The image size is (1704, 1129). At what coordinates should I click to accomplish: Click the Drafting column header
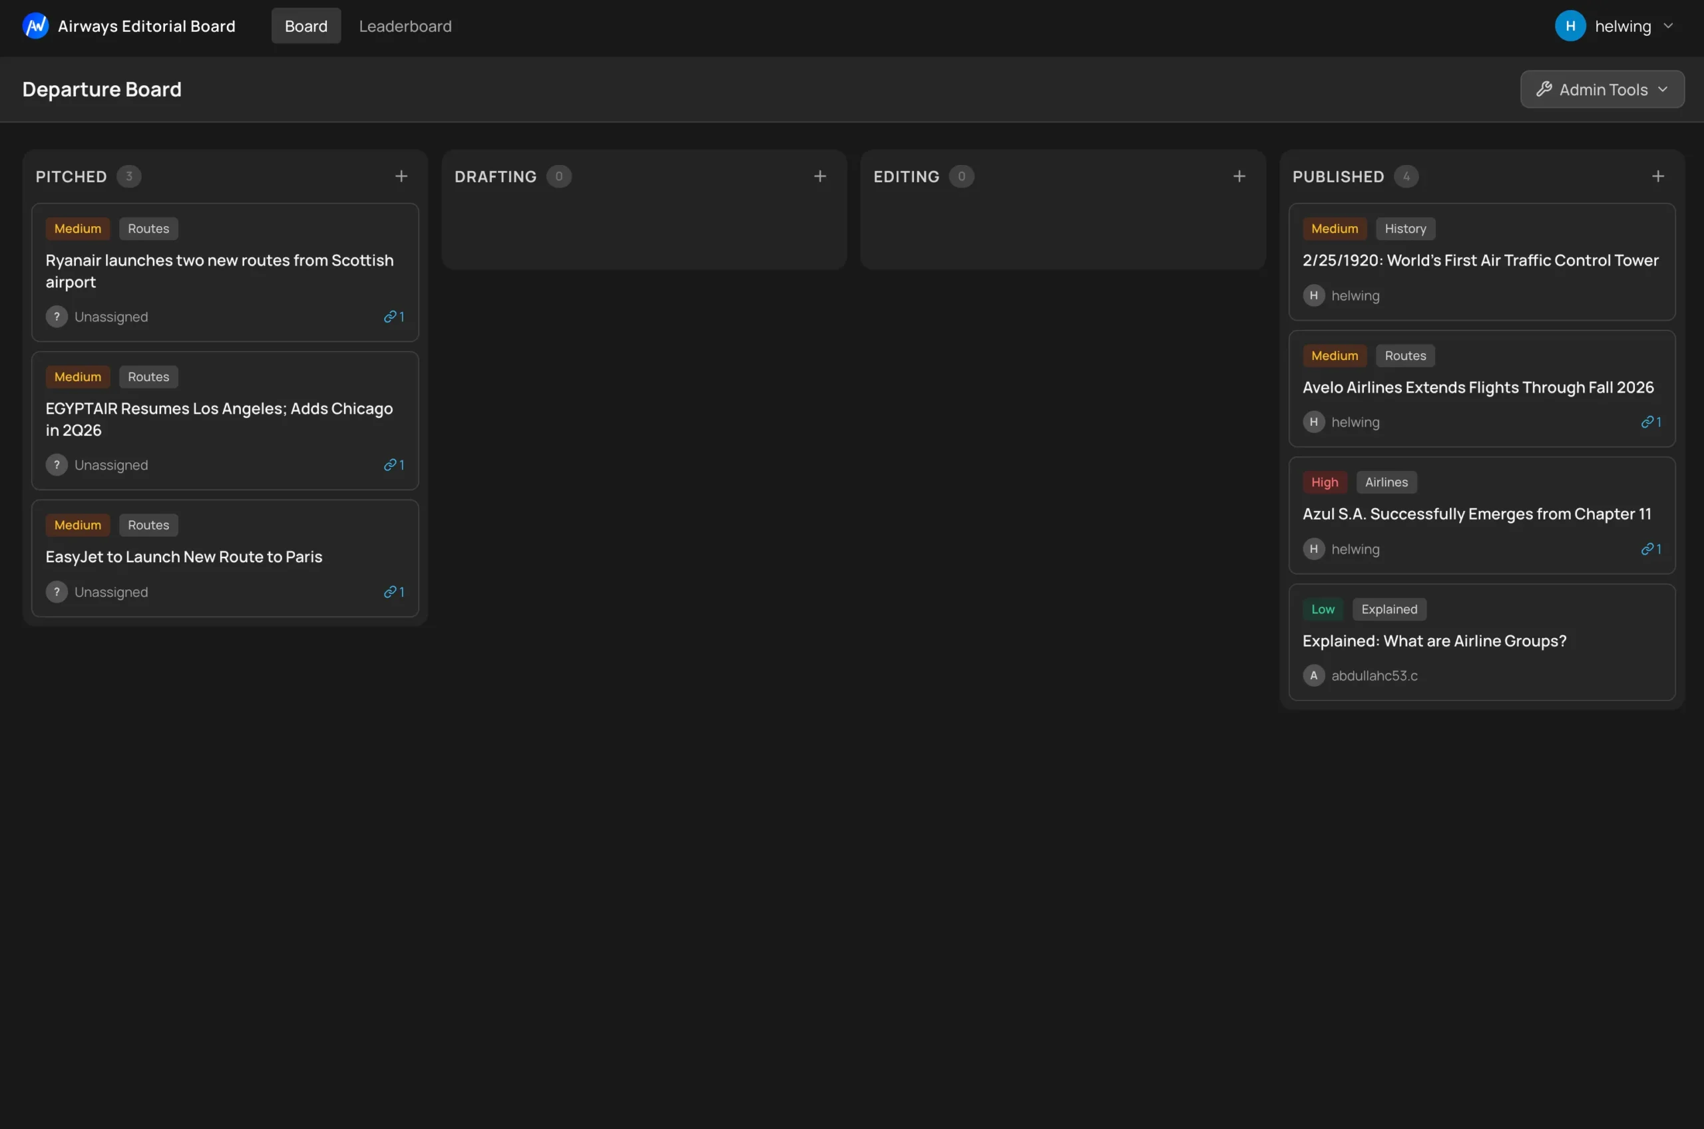coord(495,176)
